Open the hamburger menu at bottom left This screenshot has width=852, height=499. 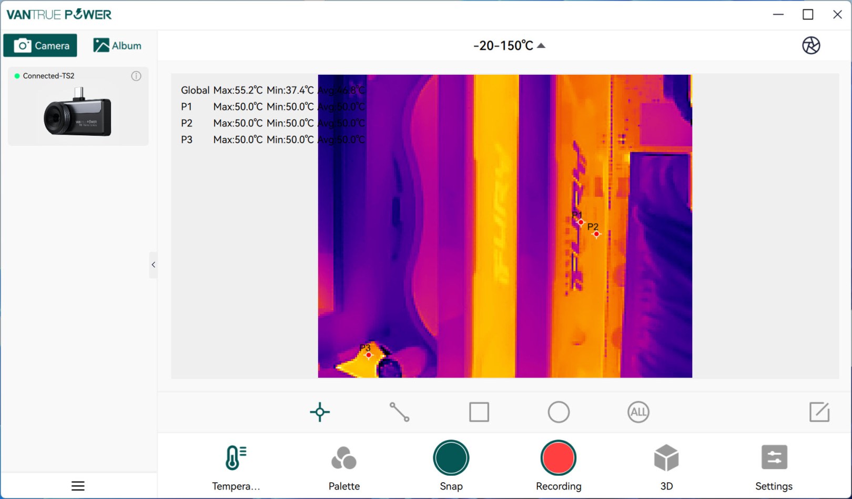tap(78, 486)
